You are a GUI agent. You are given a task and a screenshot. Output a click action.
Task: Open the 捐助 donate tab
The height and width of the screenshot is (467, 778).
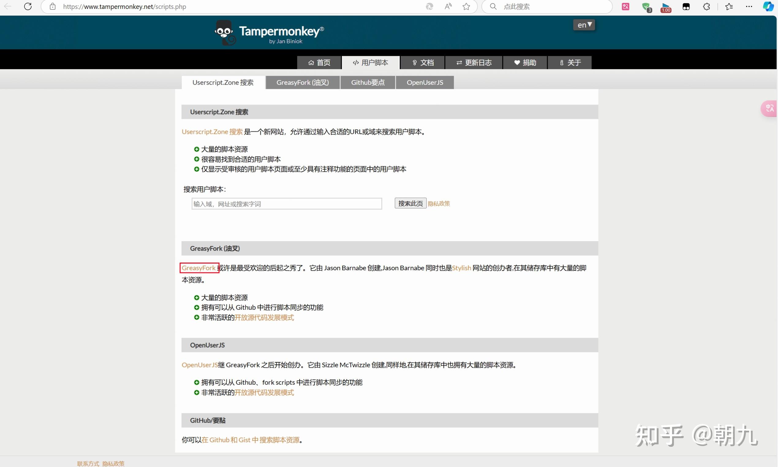coord(525,63)
